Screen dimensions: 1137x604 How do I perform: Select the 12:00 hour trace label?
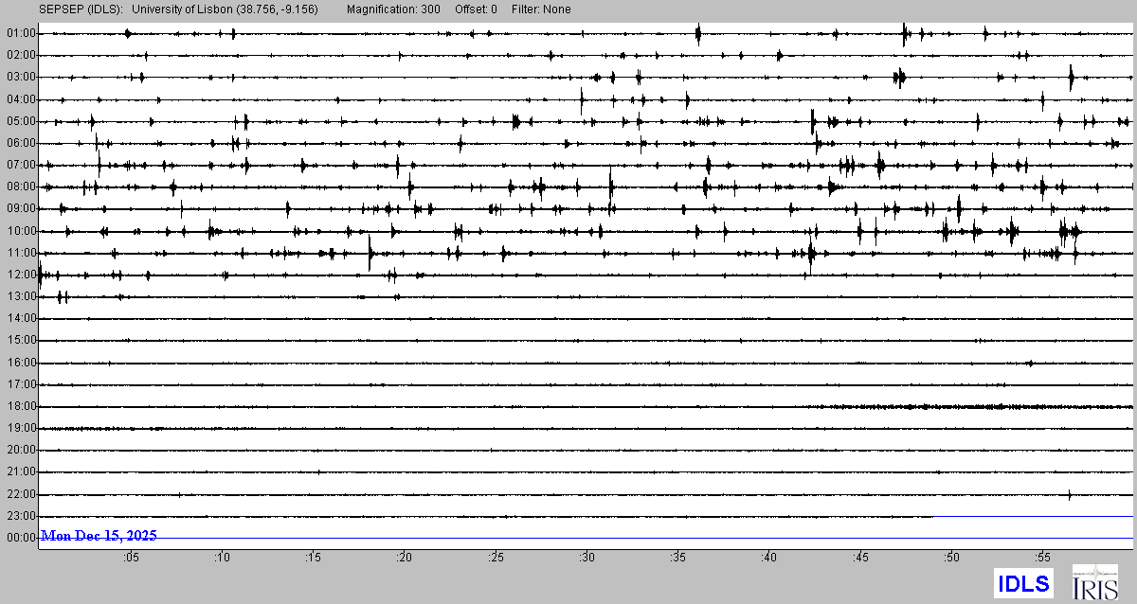tap(20, 275)
